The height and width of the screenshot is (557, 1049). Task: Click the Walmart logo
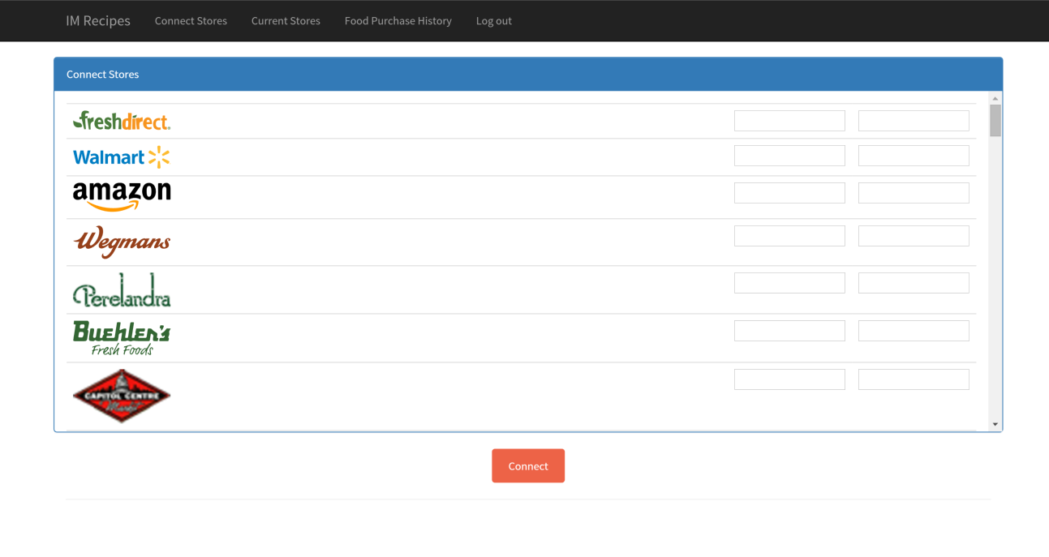122,157
